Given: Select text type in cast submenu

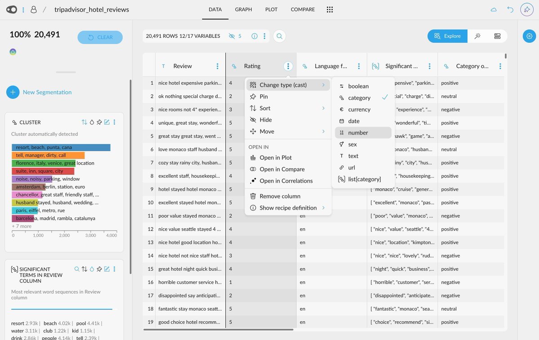Looking at the screenshot, I should (x=363, y=156).
